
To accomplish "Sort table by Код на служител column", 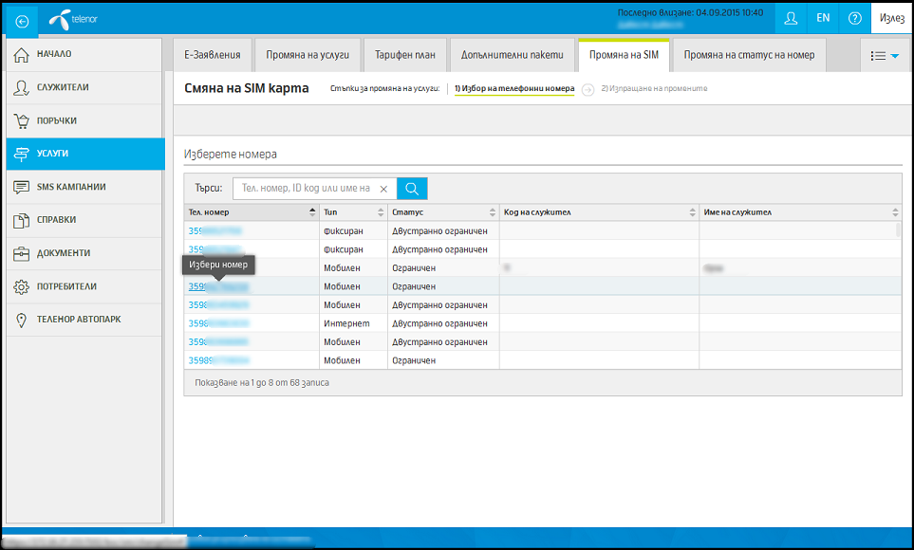I will pos(599,212).
